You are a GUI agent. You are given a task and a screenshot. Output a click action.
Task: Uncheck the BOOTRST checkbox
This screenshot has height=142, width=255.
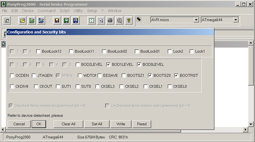[176, 76]
